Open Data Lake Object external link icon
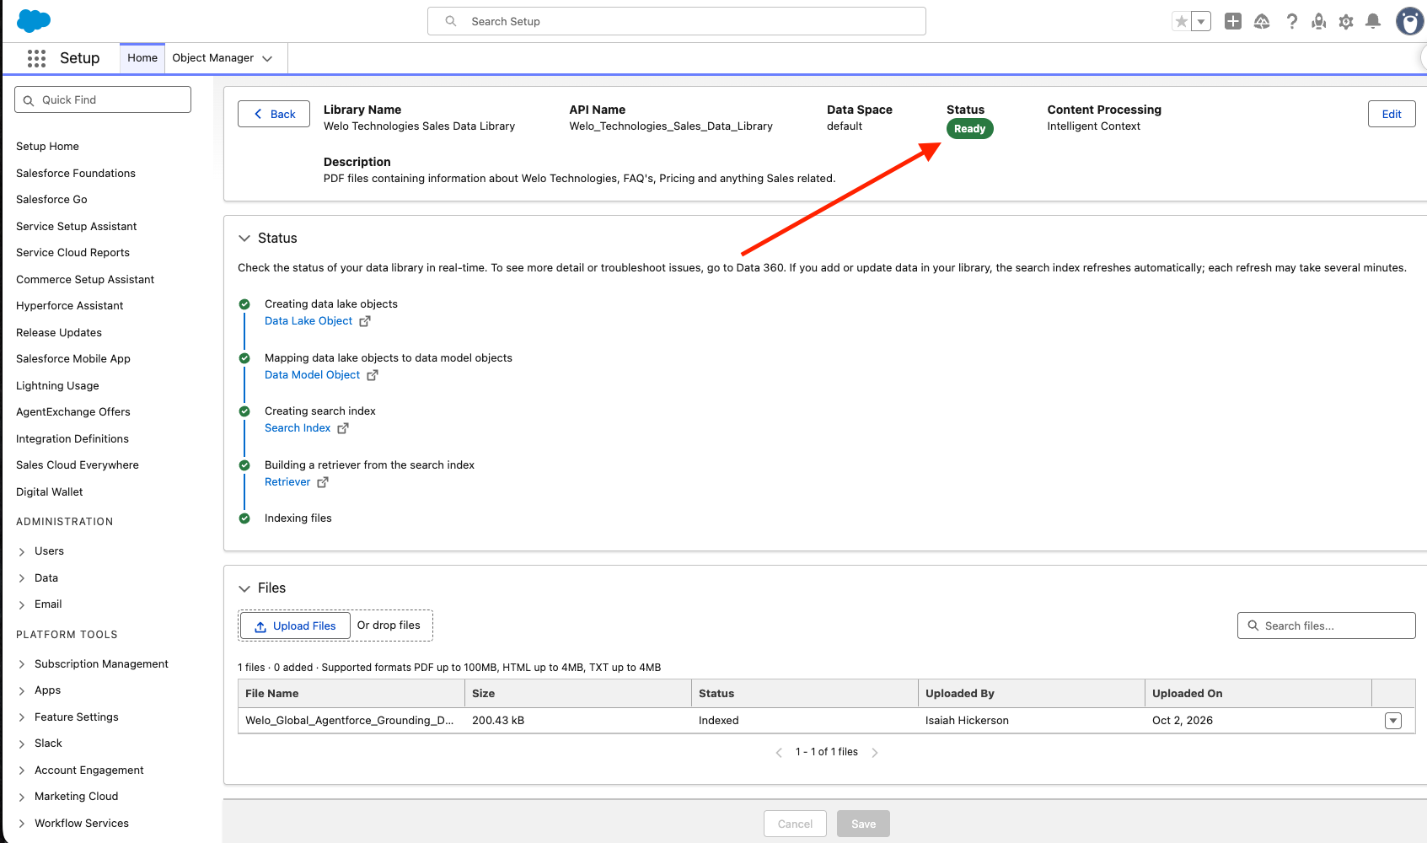The height and width of the screenshot is (843, 1427). pyautogui.click(x=365, y=321)
